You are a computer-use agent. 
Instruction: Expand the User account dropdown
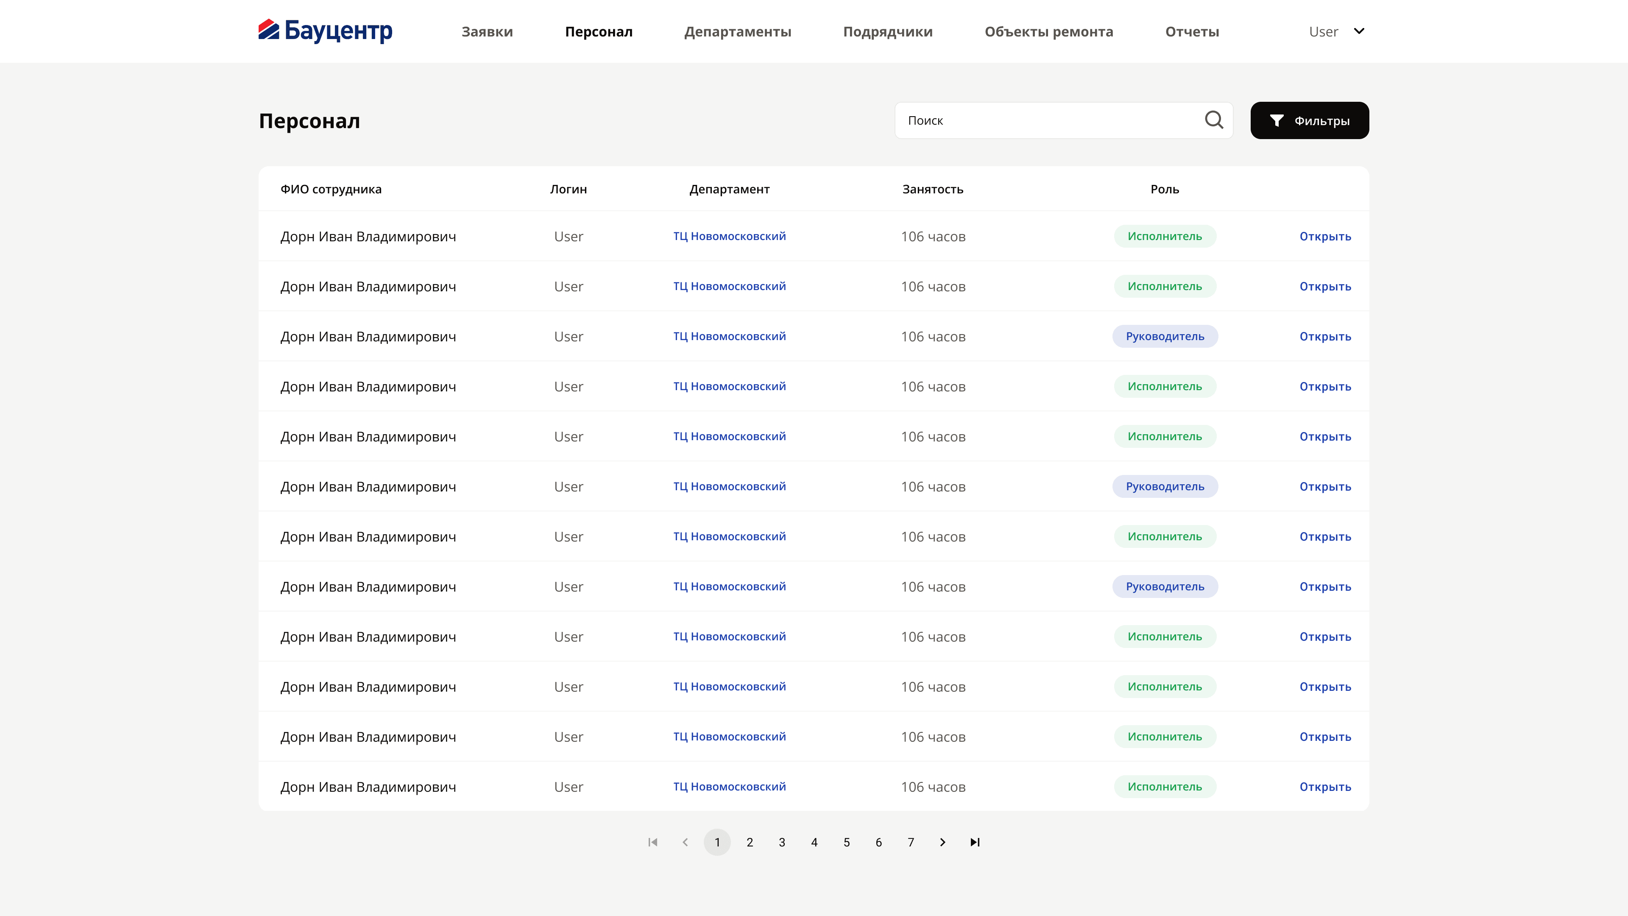click(1337, 32)
